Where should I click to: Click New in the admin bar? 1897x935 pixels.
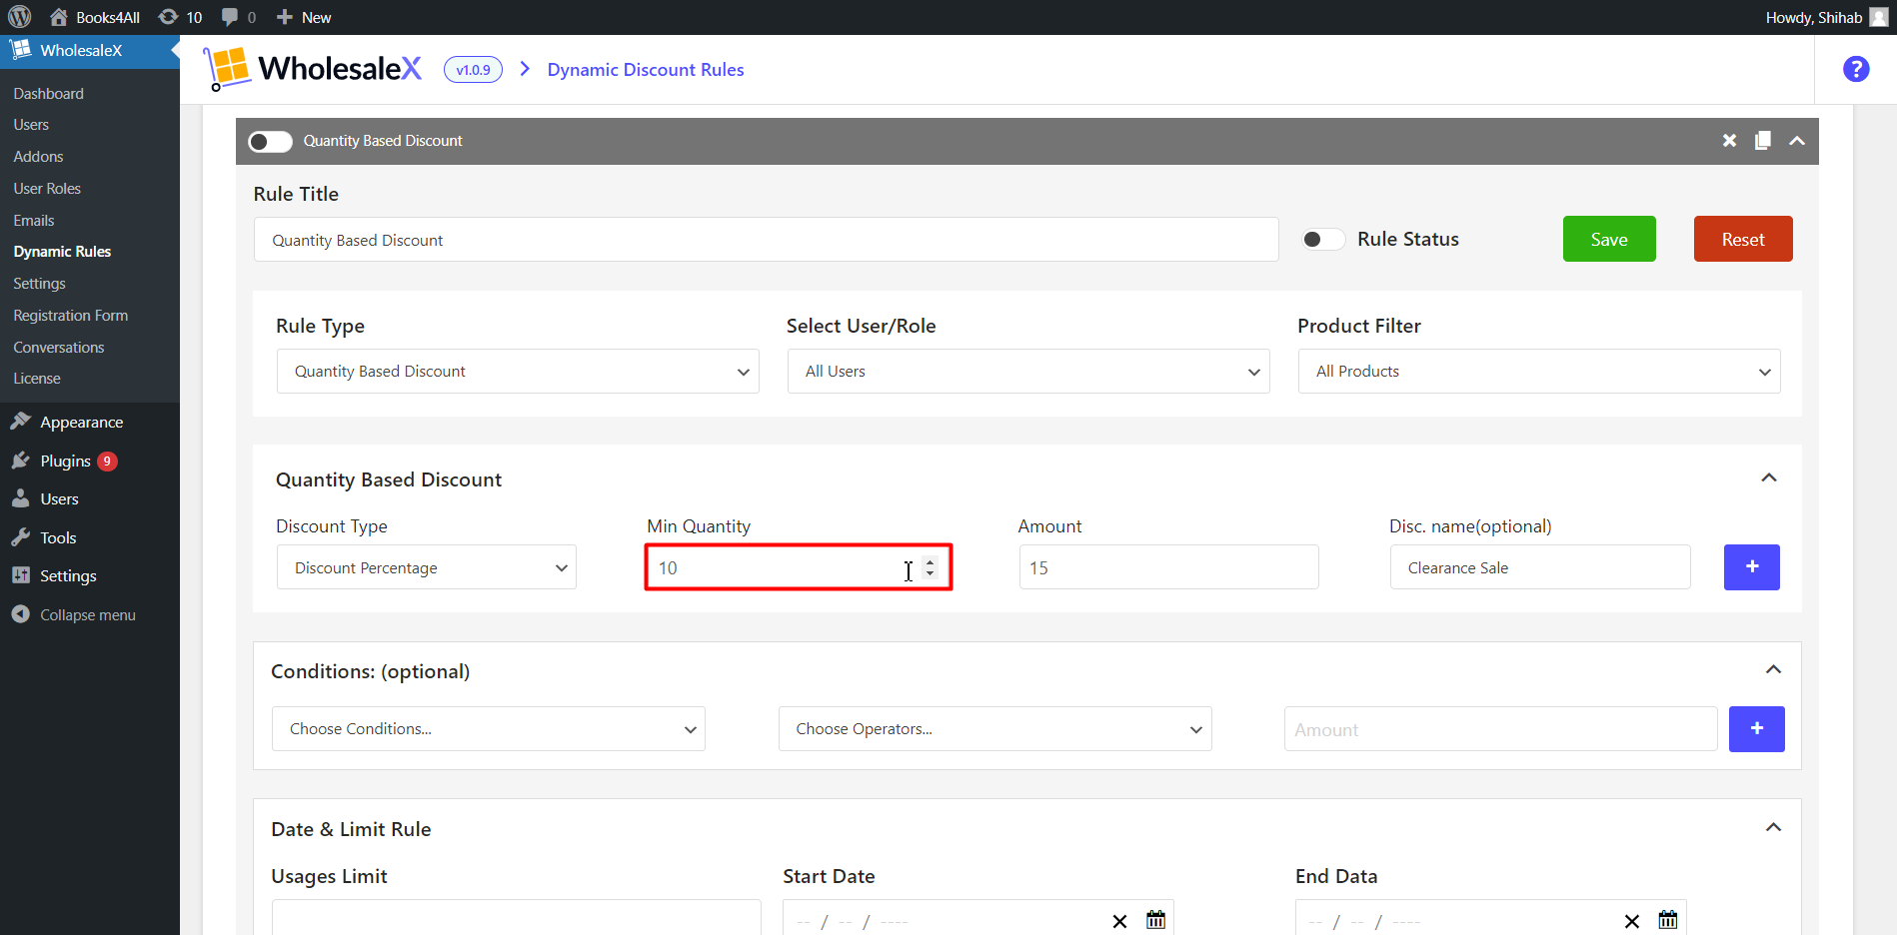point(304,17)
